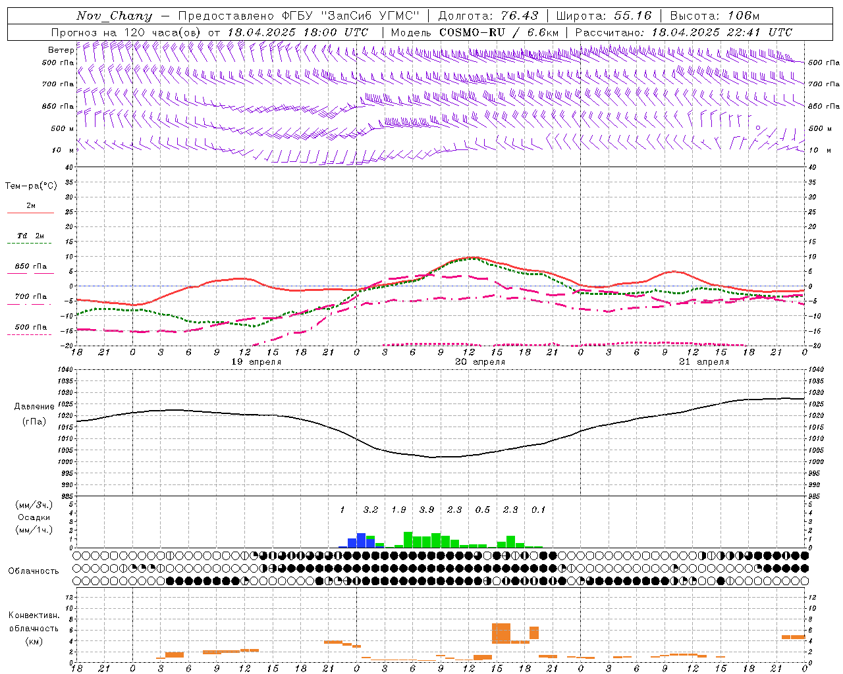
Task: Click the tallest orange convective cloud bar
Action: tap(501, 633)
